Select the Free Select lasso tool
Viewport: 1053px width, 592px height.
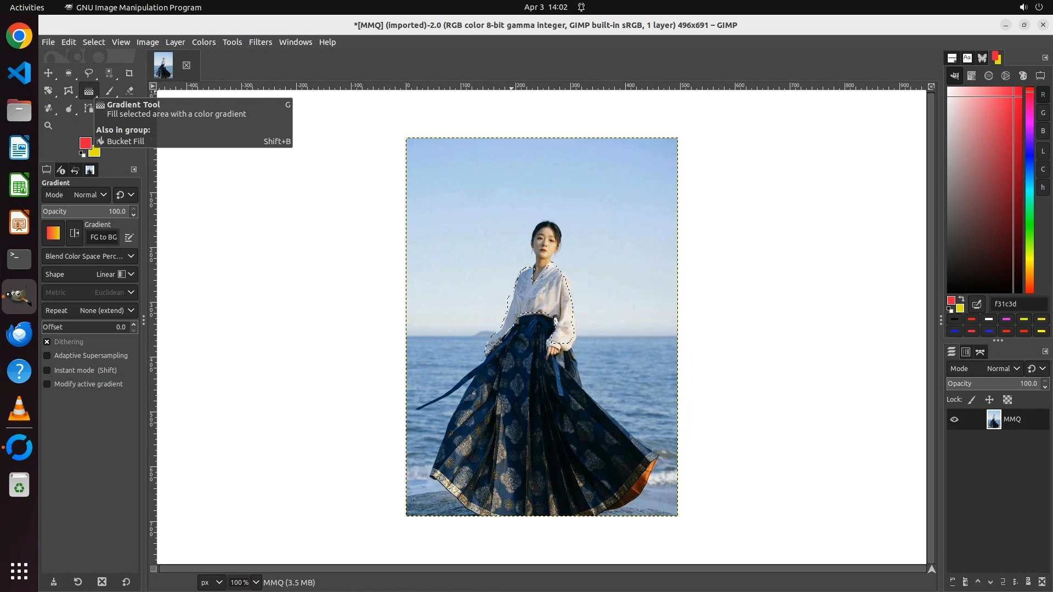pyautogui.click(x=88, y=73)
